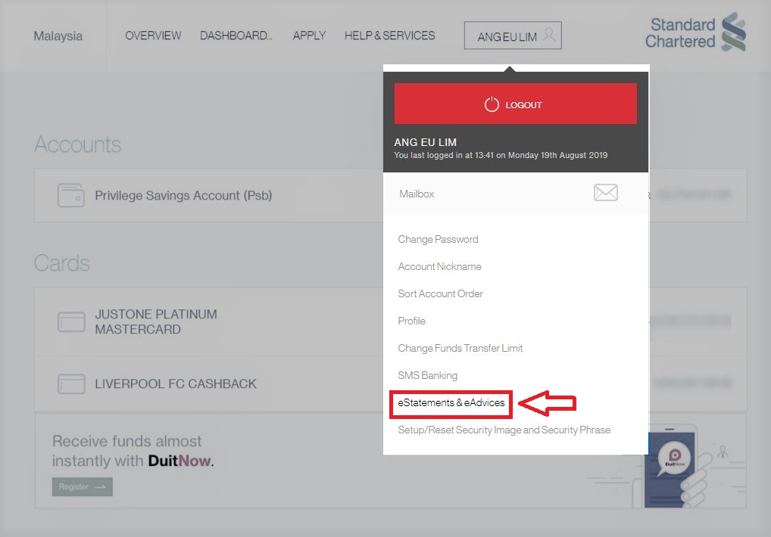Image resolution: width=771 pixels, height=537 pixels.
Task: Select Change Funds Transfer Limit
Action: [460, 348]
